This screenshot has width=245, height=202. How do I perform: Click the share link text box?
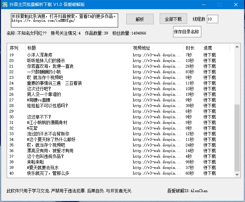click(64, 20)
